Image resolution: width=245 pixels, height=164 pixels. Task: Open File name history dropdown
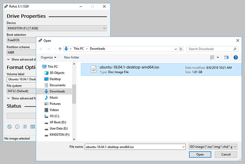(183, 147)
